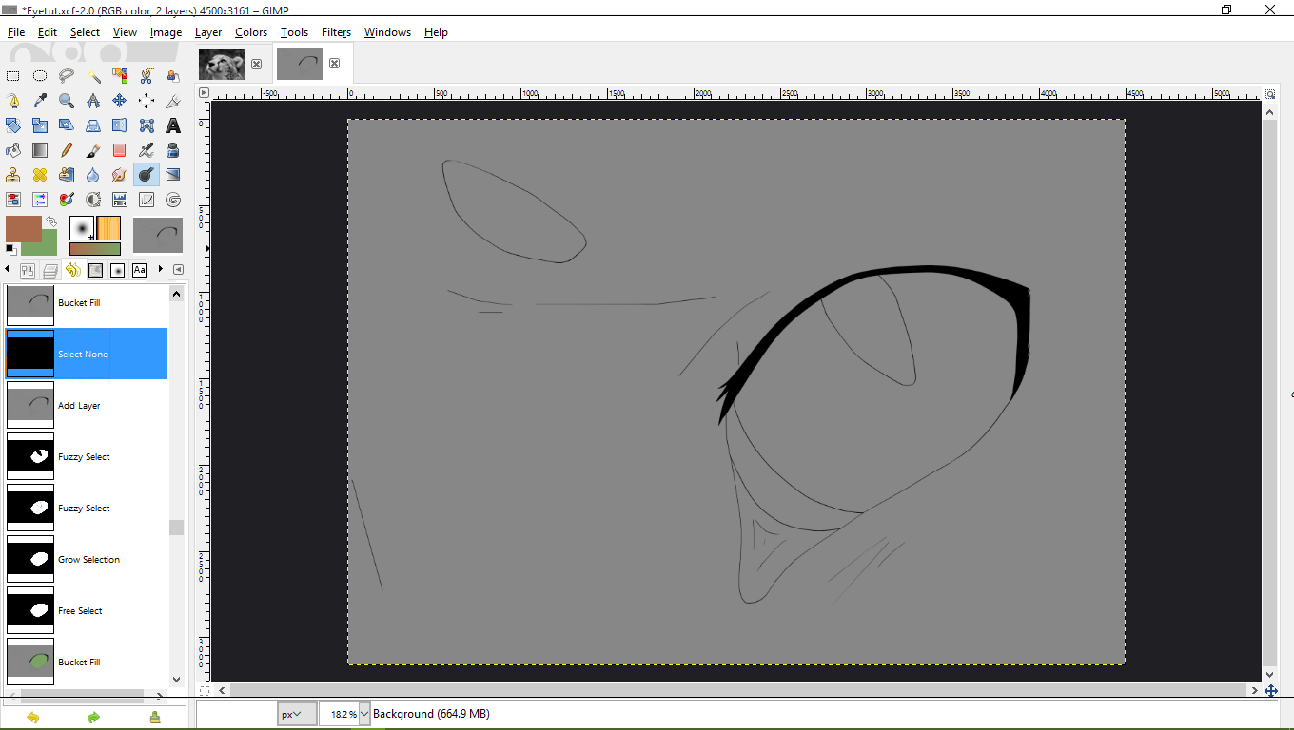This screenshot has width=1294, height=730.
Task: Select 'Add Layer' history entry
Action: coord(87,406)
